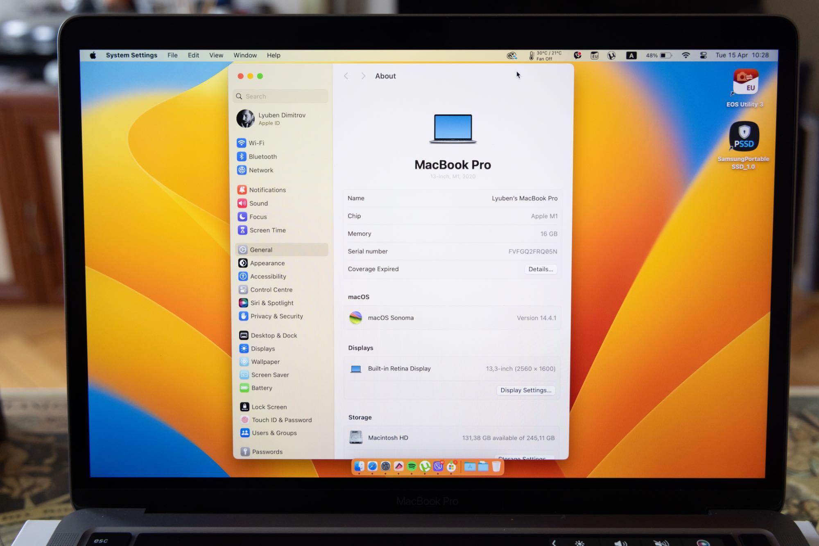The image size is (819, 546).
Task: Click the Search field in sidebar
Action: (281, 96)
